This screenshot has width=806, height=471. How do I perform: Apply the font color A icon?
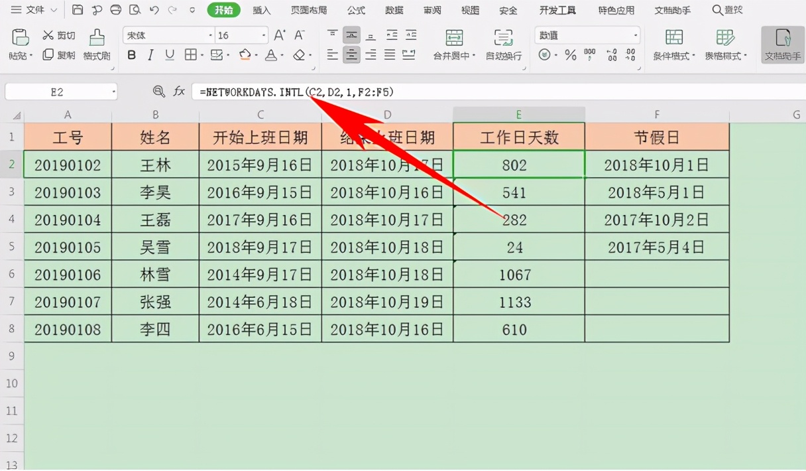pos(270,55)
